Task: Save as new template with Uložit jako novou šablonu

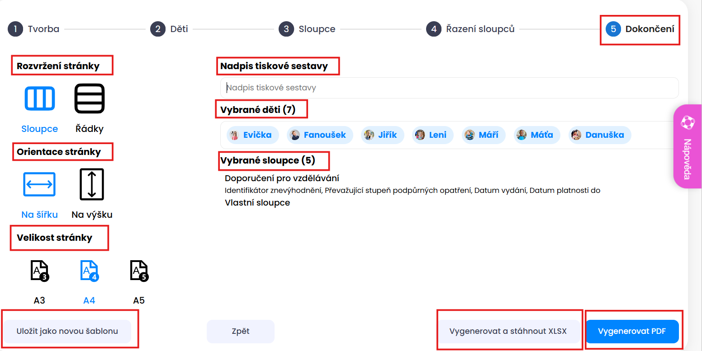Action: coord(67,331)
